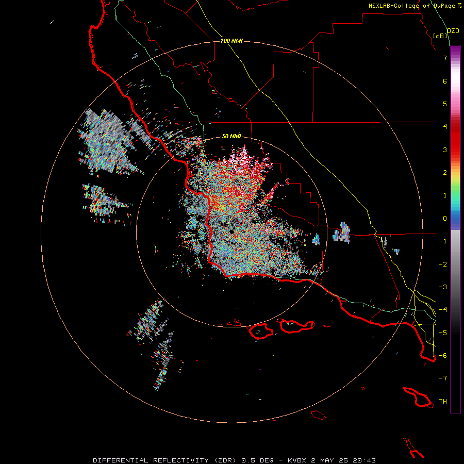
Task: Click the "DIFFERENTIAL REFLECTIVITY (ZDR)" caption text
Action: pyautogui.click(x=165, y=460)
